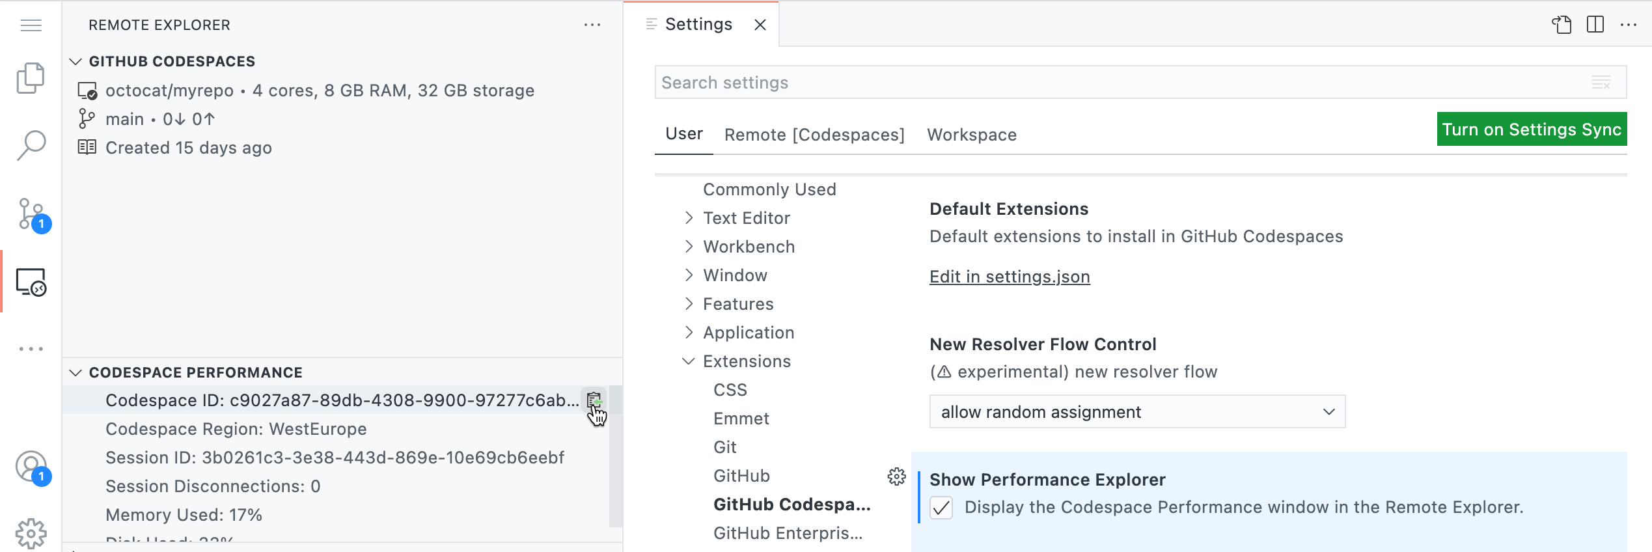
Task: Open the Manage gear in activity bar
Action: pos(31,534)
